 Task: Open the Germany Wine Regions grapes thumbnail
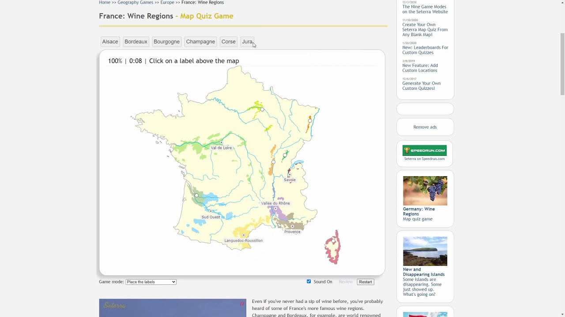click(425, 191)
